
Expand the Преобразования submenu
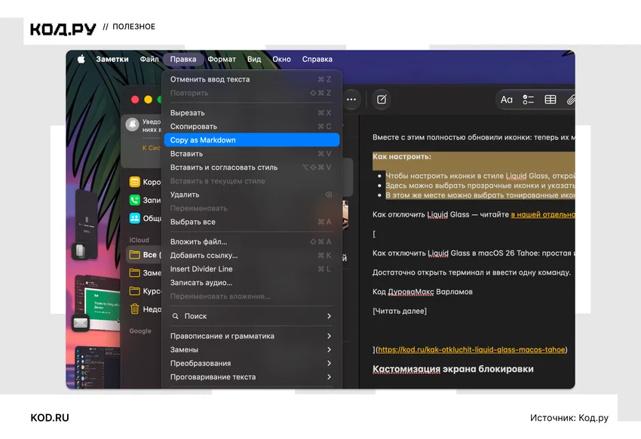point(251,364)
